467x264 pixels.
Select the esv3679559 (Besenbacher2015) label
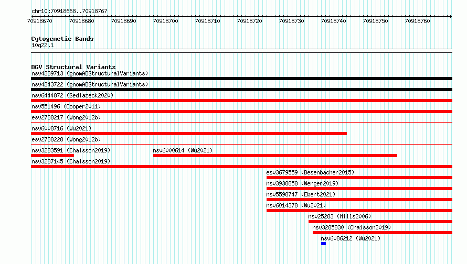tap(310, 172)
